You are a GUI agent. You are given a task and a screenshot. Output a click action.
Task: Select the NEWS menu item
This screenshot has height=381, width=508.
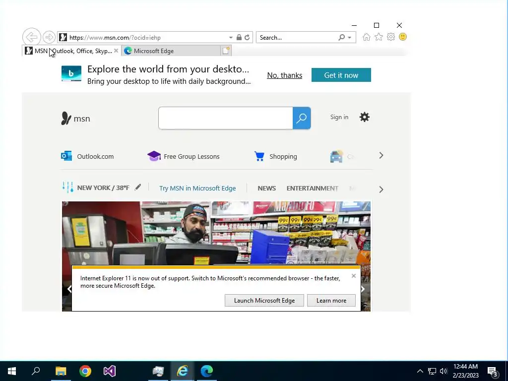tap(266, 188)
